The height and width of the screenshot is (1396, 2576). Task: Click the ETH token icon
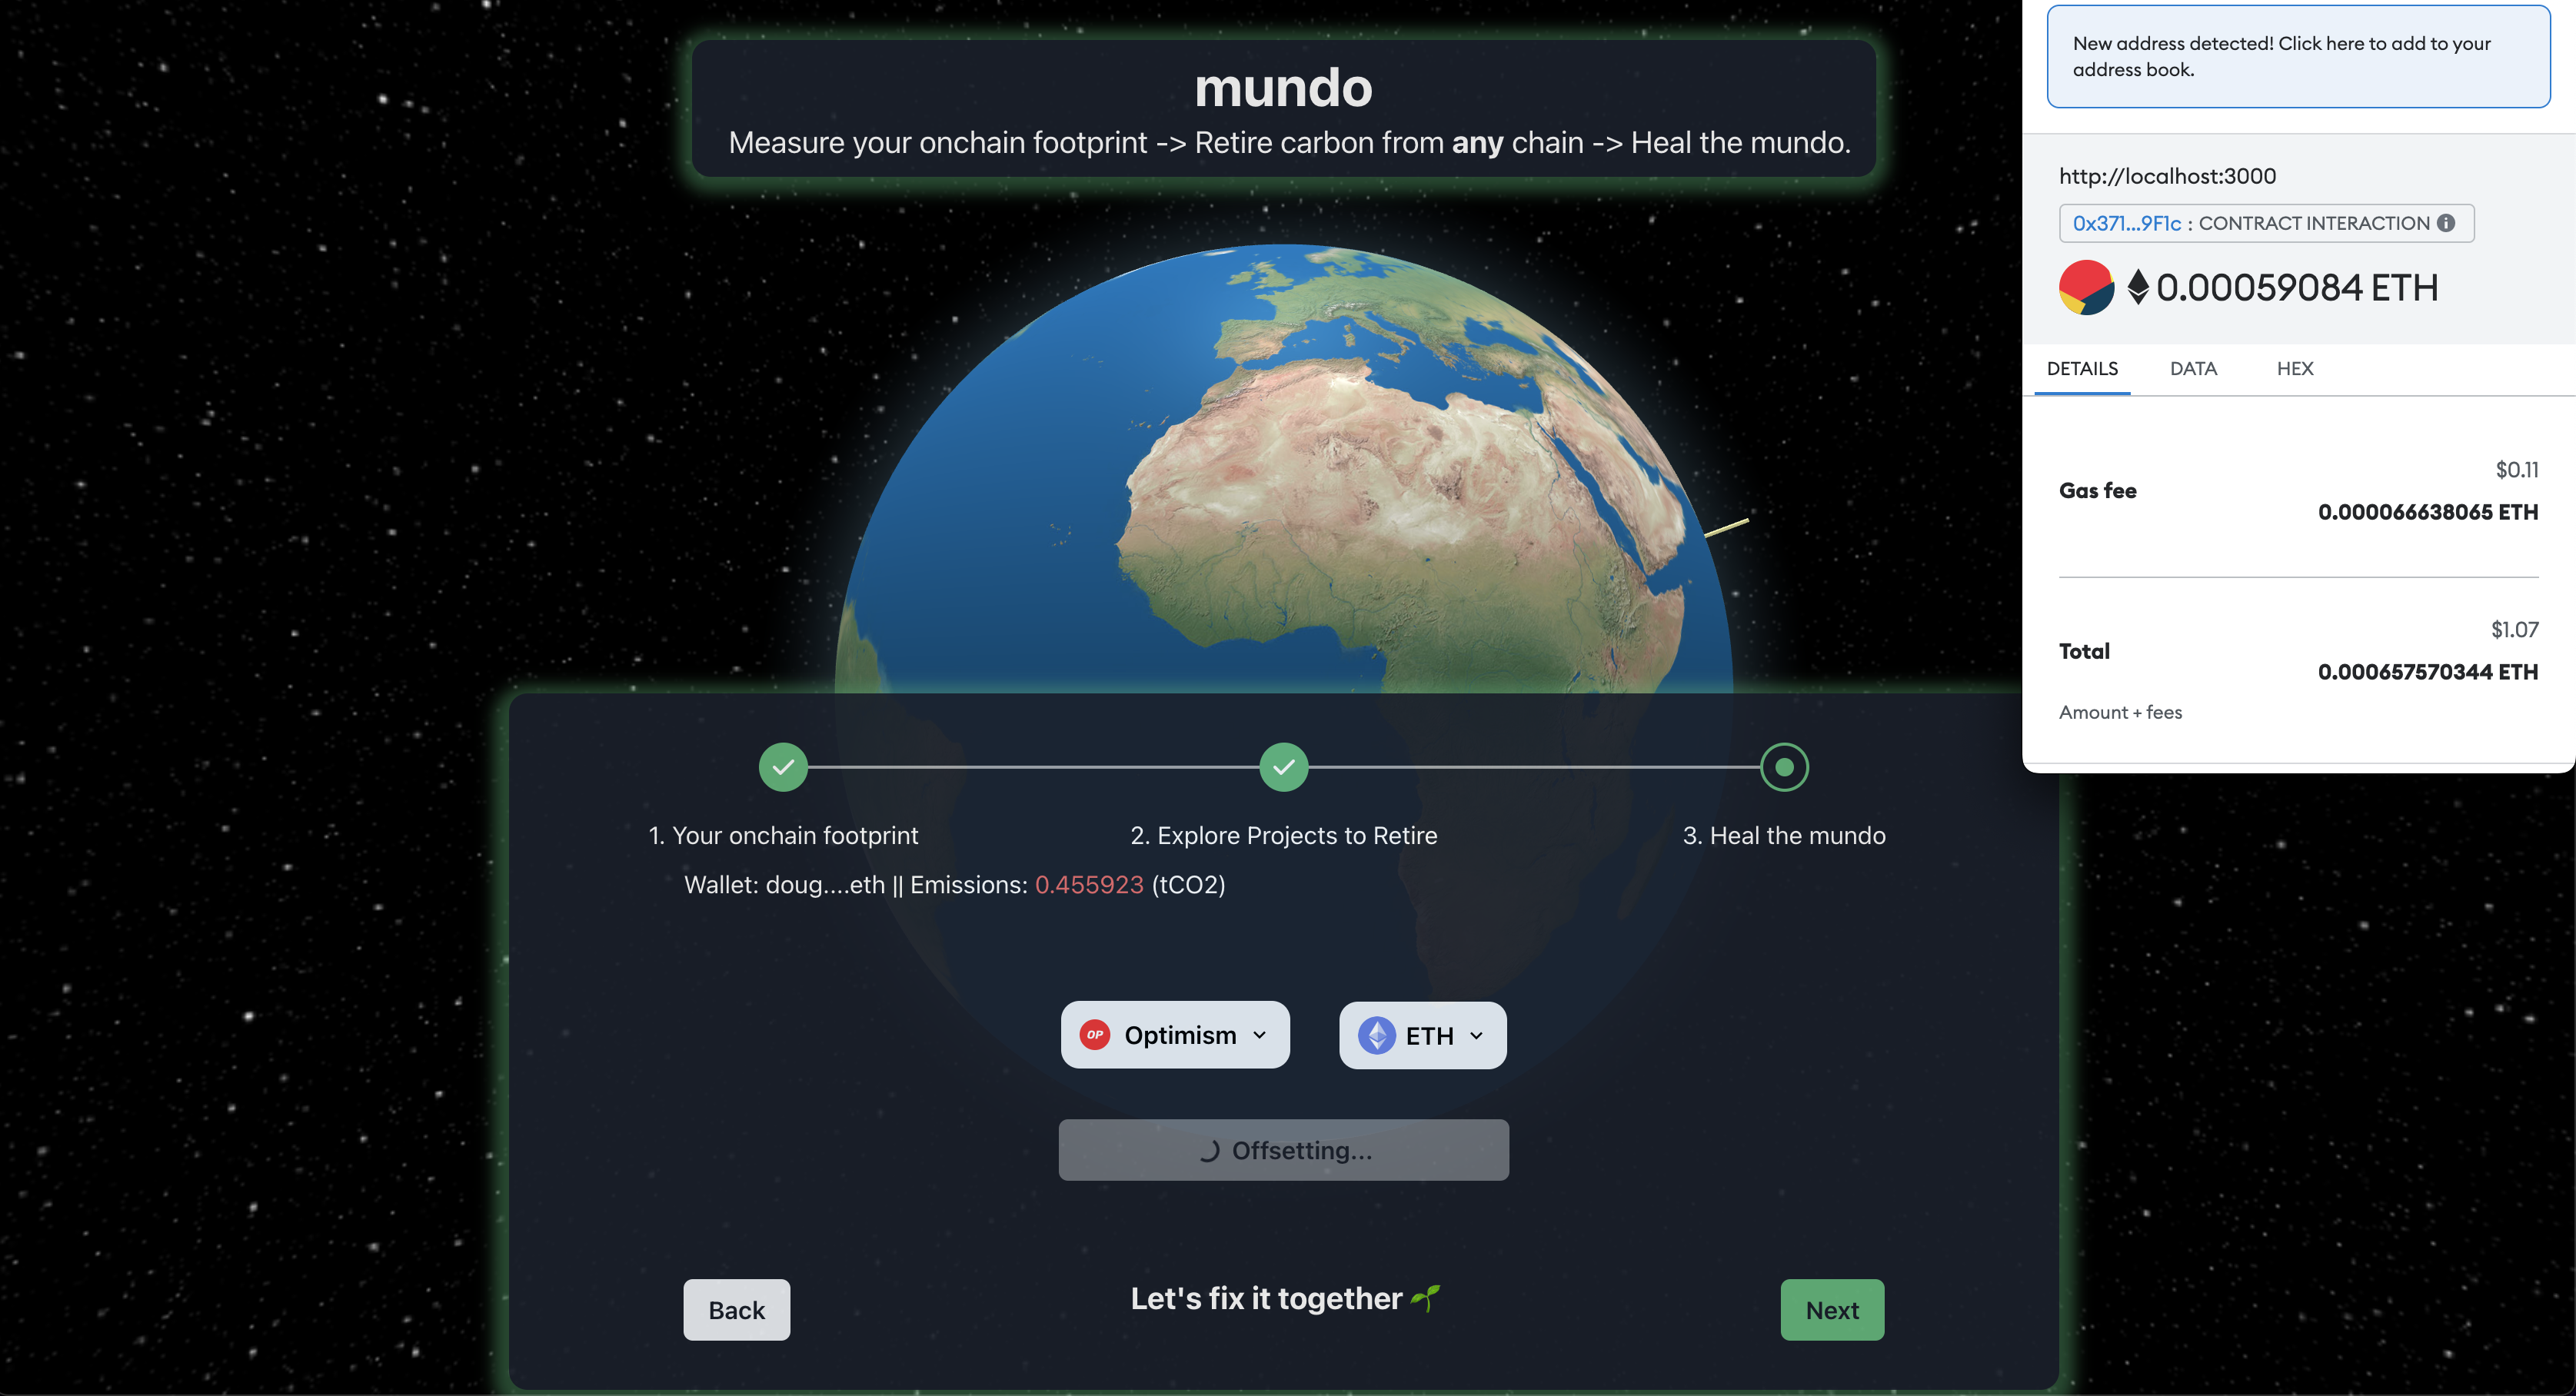1374,1033
